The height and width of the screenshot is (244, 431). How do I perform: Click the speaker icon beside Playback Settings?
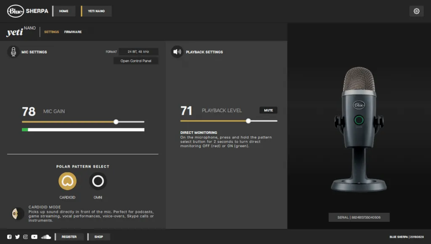(x=177, y=52)
